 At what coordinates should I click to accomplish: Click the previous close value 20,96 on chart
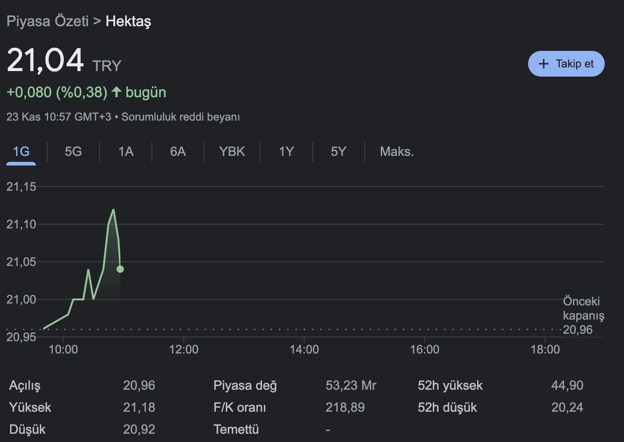point(578,330)
